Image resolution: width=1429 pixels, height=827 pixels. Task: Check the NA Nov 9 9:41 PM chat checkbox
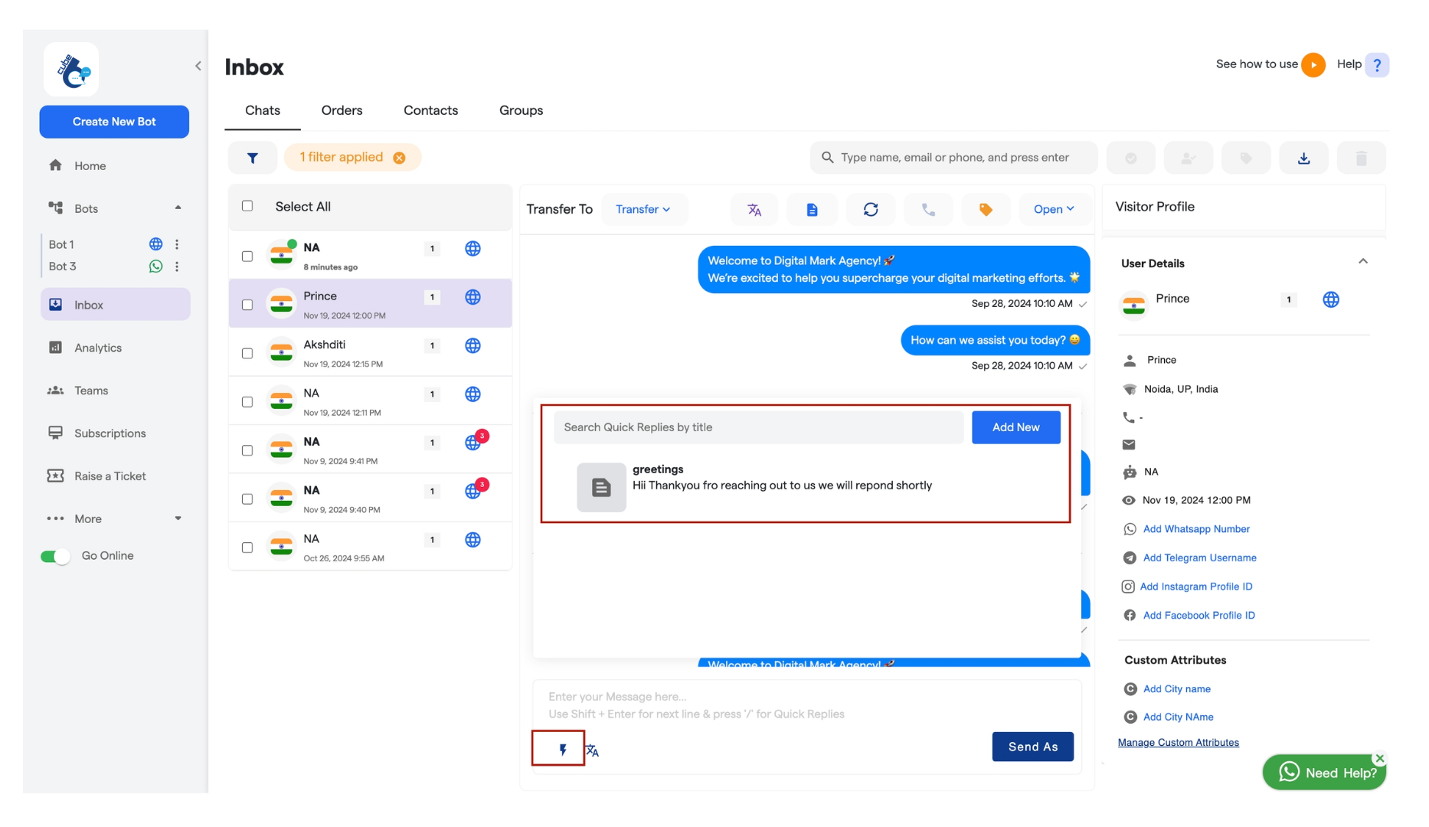247,450
